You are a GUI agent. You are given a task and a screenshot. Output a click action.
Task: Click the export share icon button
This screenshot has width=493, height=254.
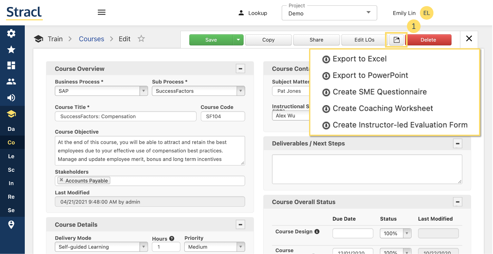coord(396,40)
